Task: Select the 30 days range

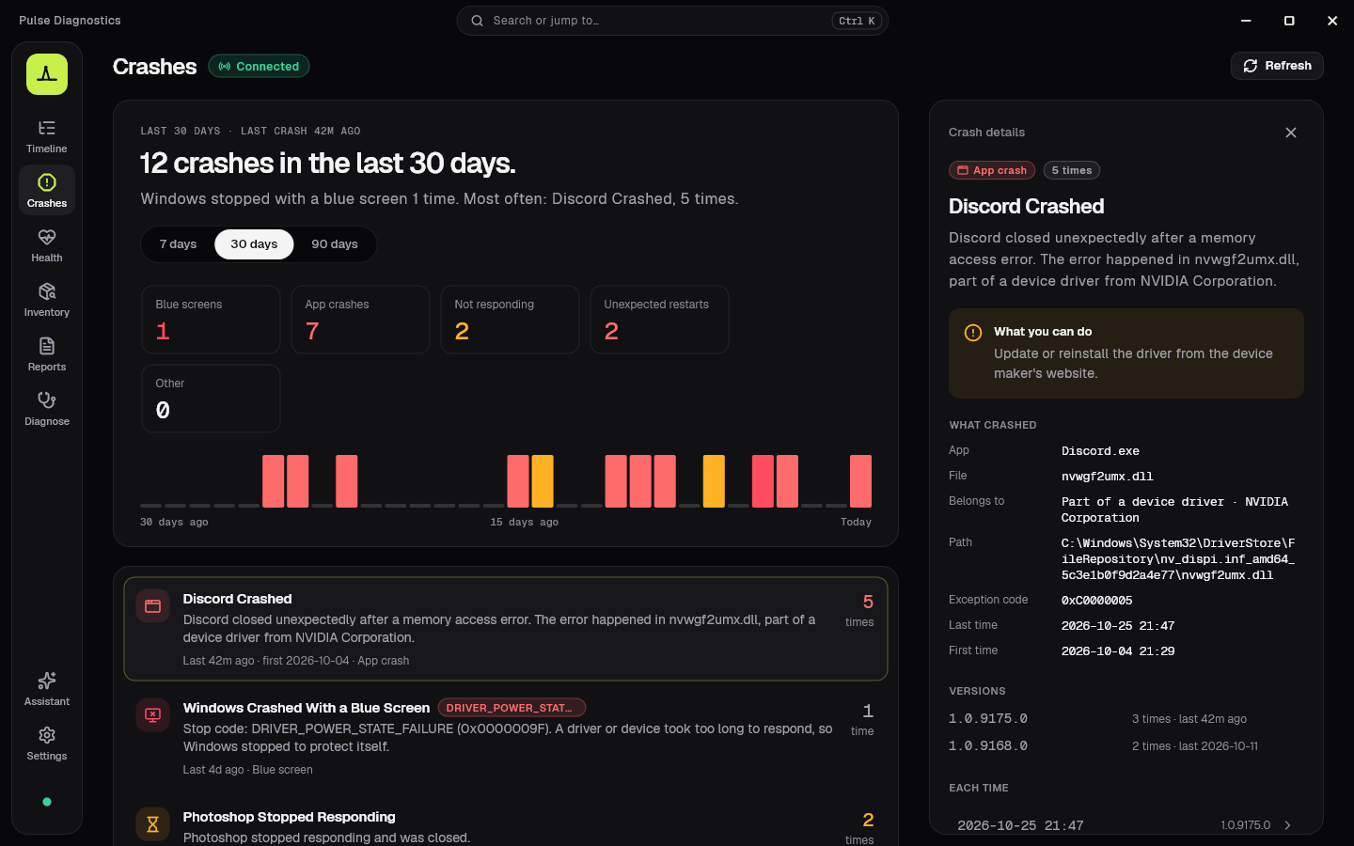Action: point(254,244)
